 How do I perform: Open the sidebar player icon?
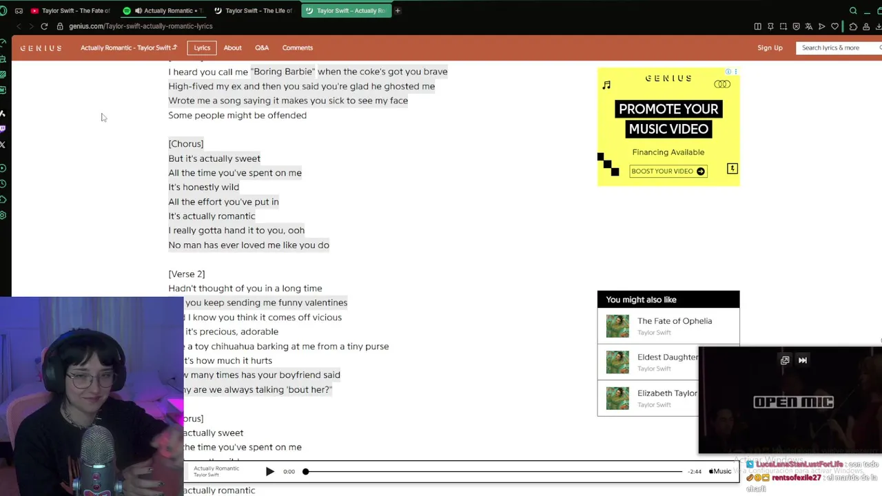click(3, 168)
